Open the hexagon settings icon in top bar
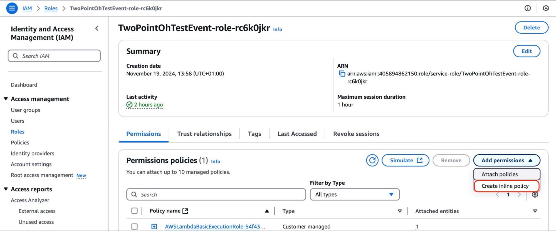 click(x=546, y=8)
